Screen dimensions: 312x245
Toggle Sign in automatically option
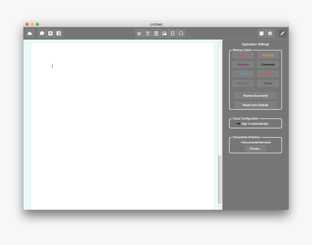(253, 124)
